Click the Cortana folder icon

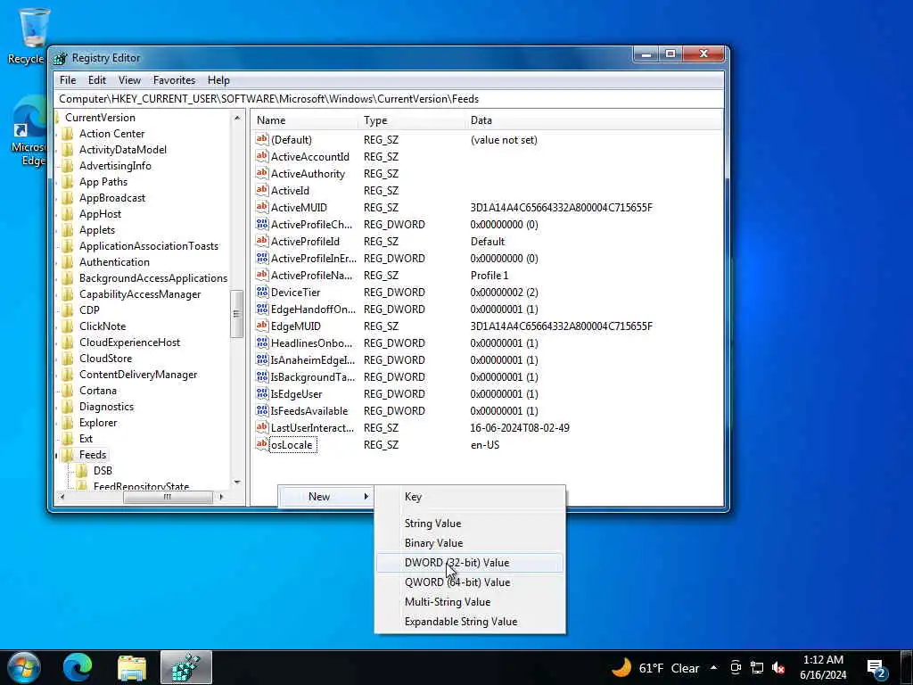(68, 391)
